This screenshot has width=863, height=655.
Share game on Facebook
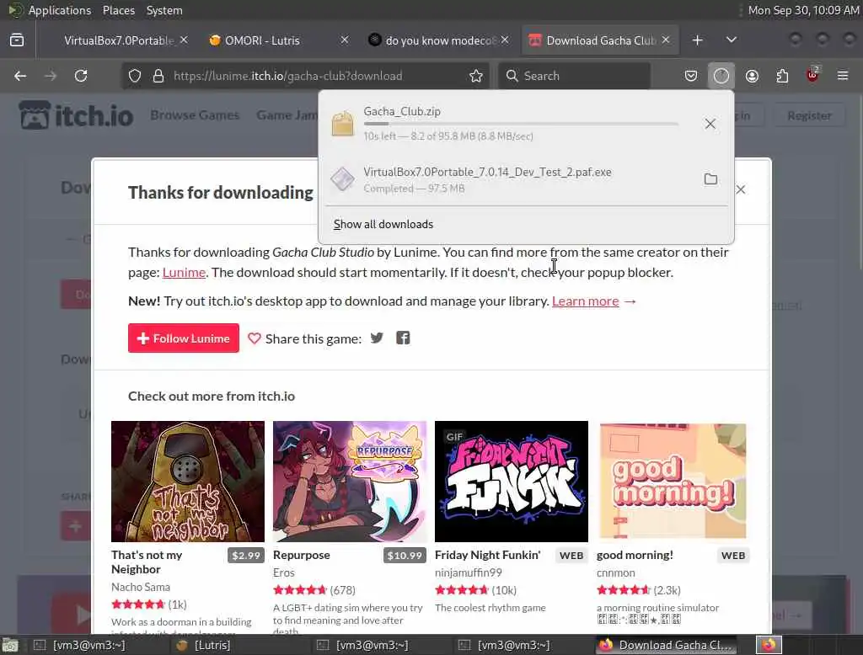pyautogui.click(x=403, y=338)
